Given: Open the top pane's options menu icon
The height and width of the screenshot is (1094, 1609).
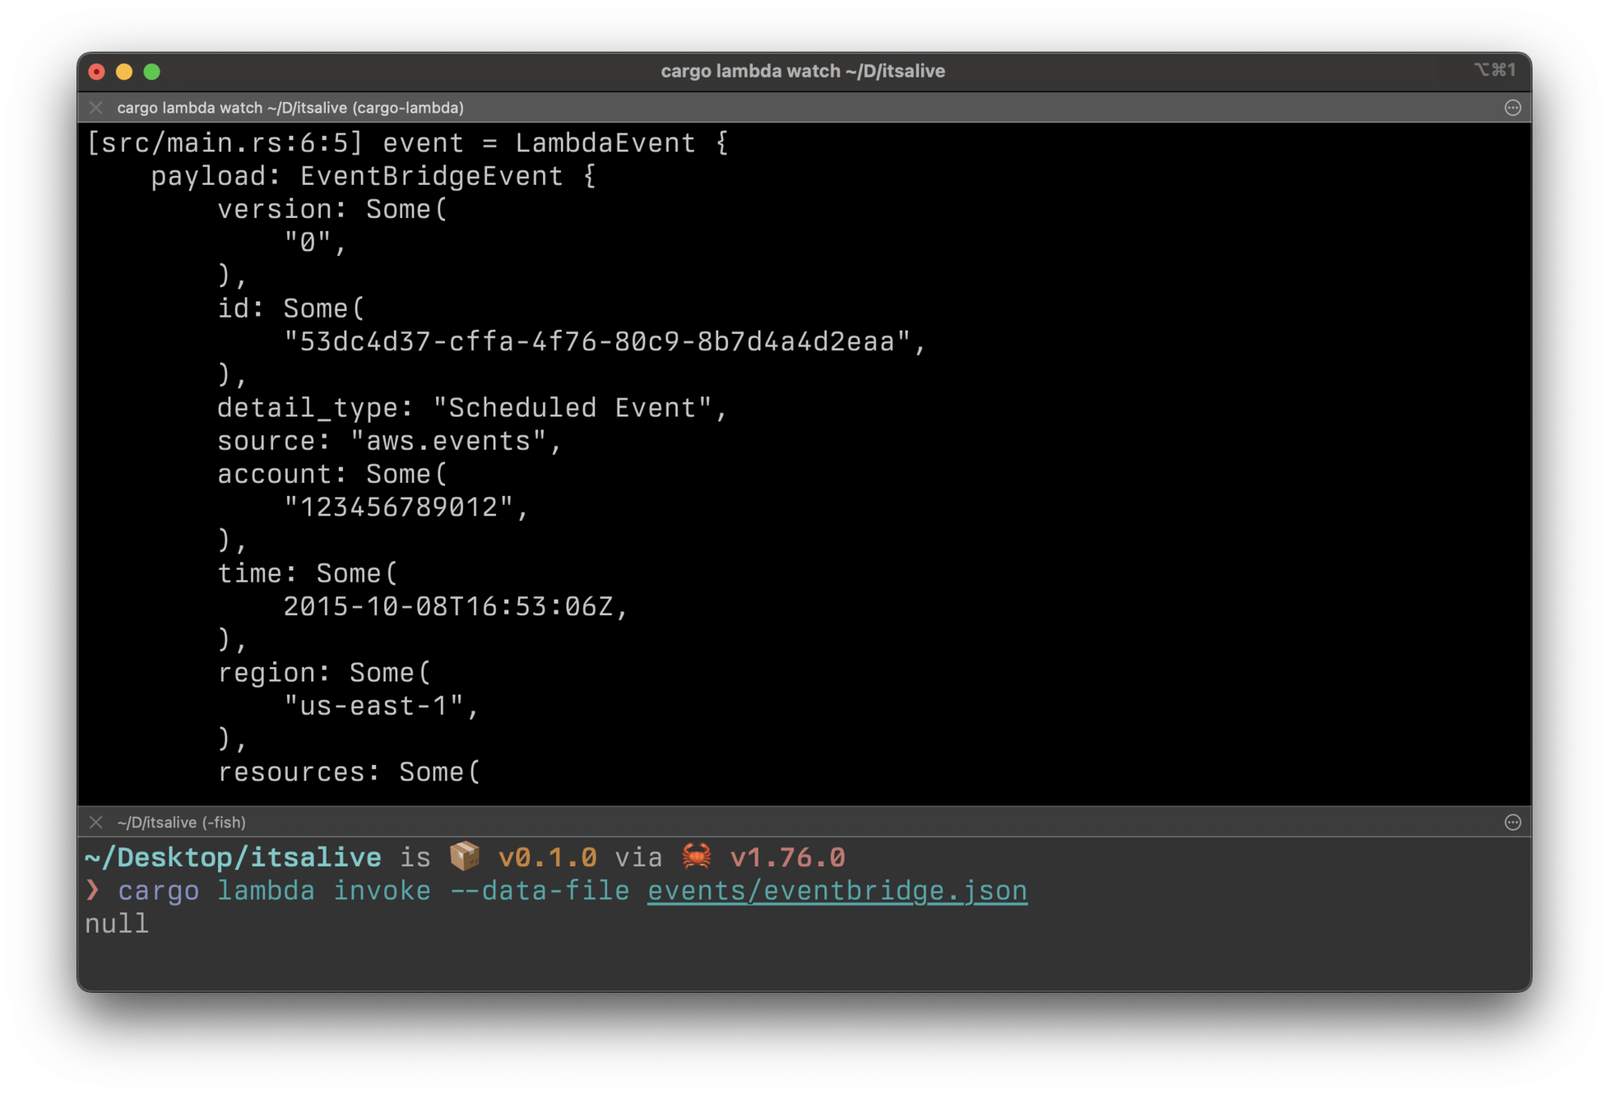Looking at the screenshot, I should pyautogui.click(x=1512, y=108).
